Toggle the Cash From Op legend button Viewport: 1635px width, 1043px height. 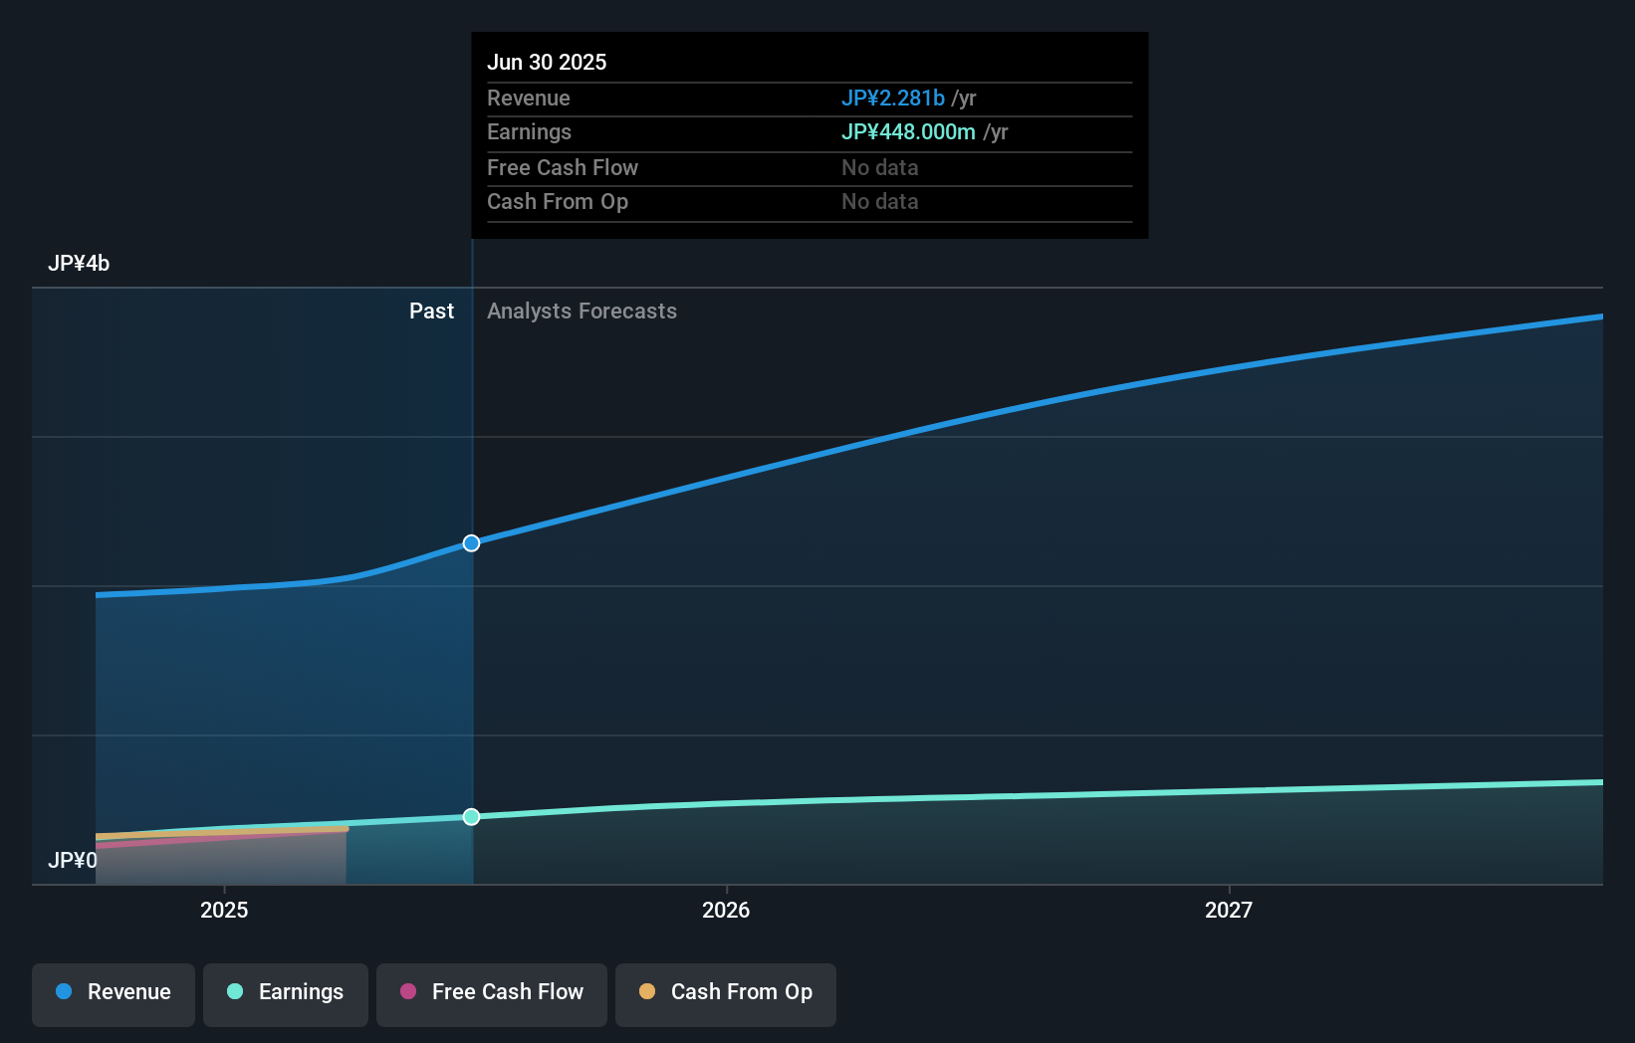726,994
